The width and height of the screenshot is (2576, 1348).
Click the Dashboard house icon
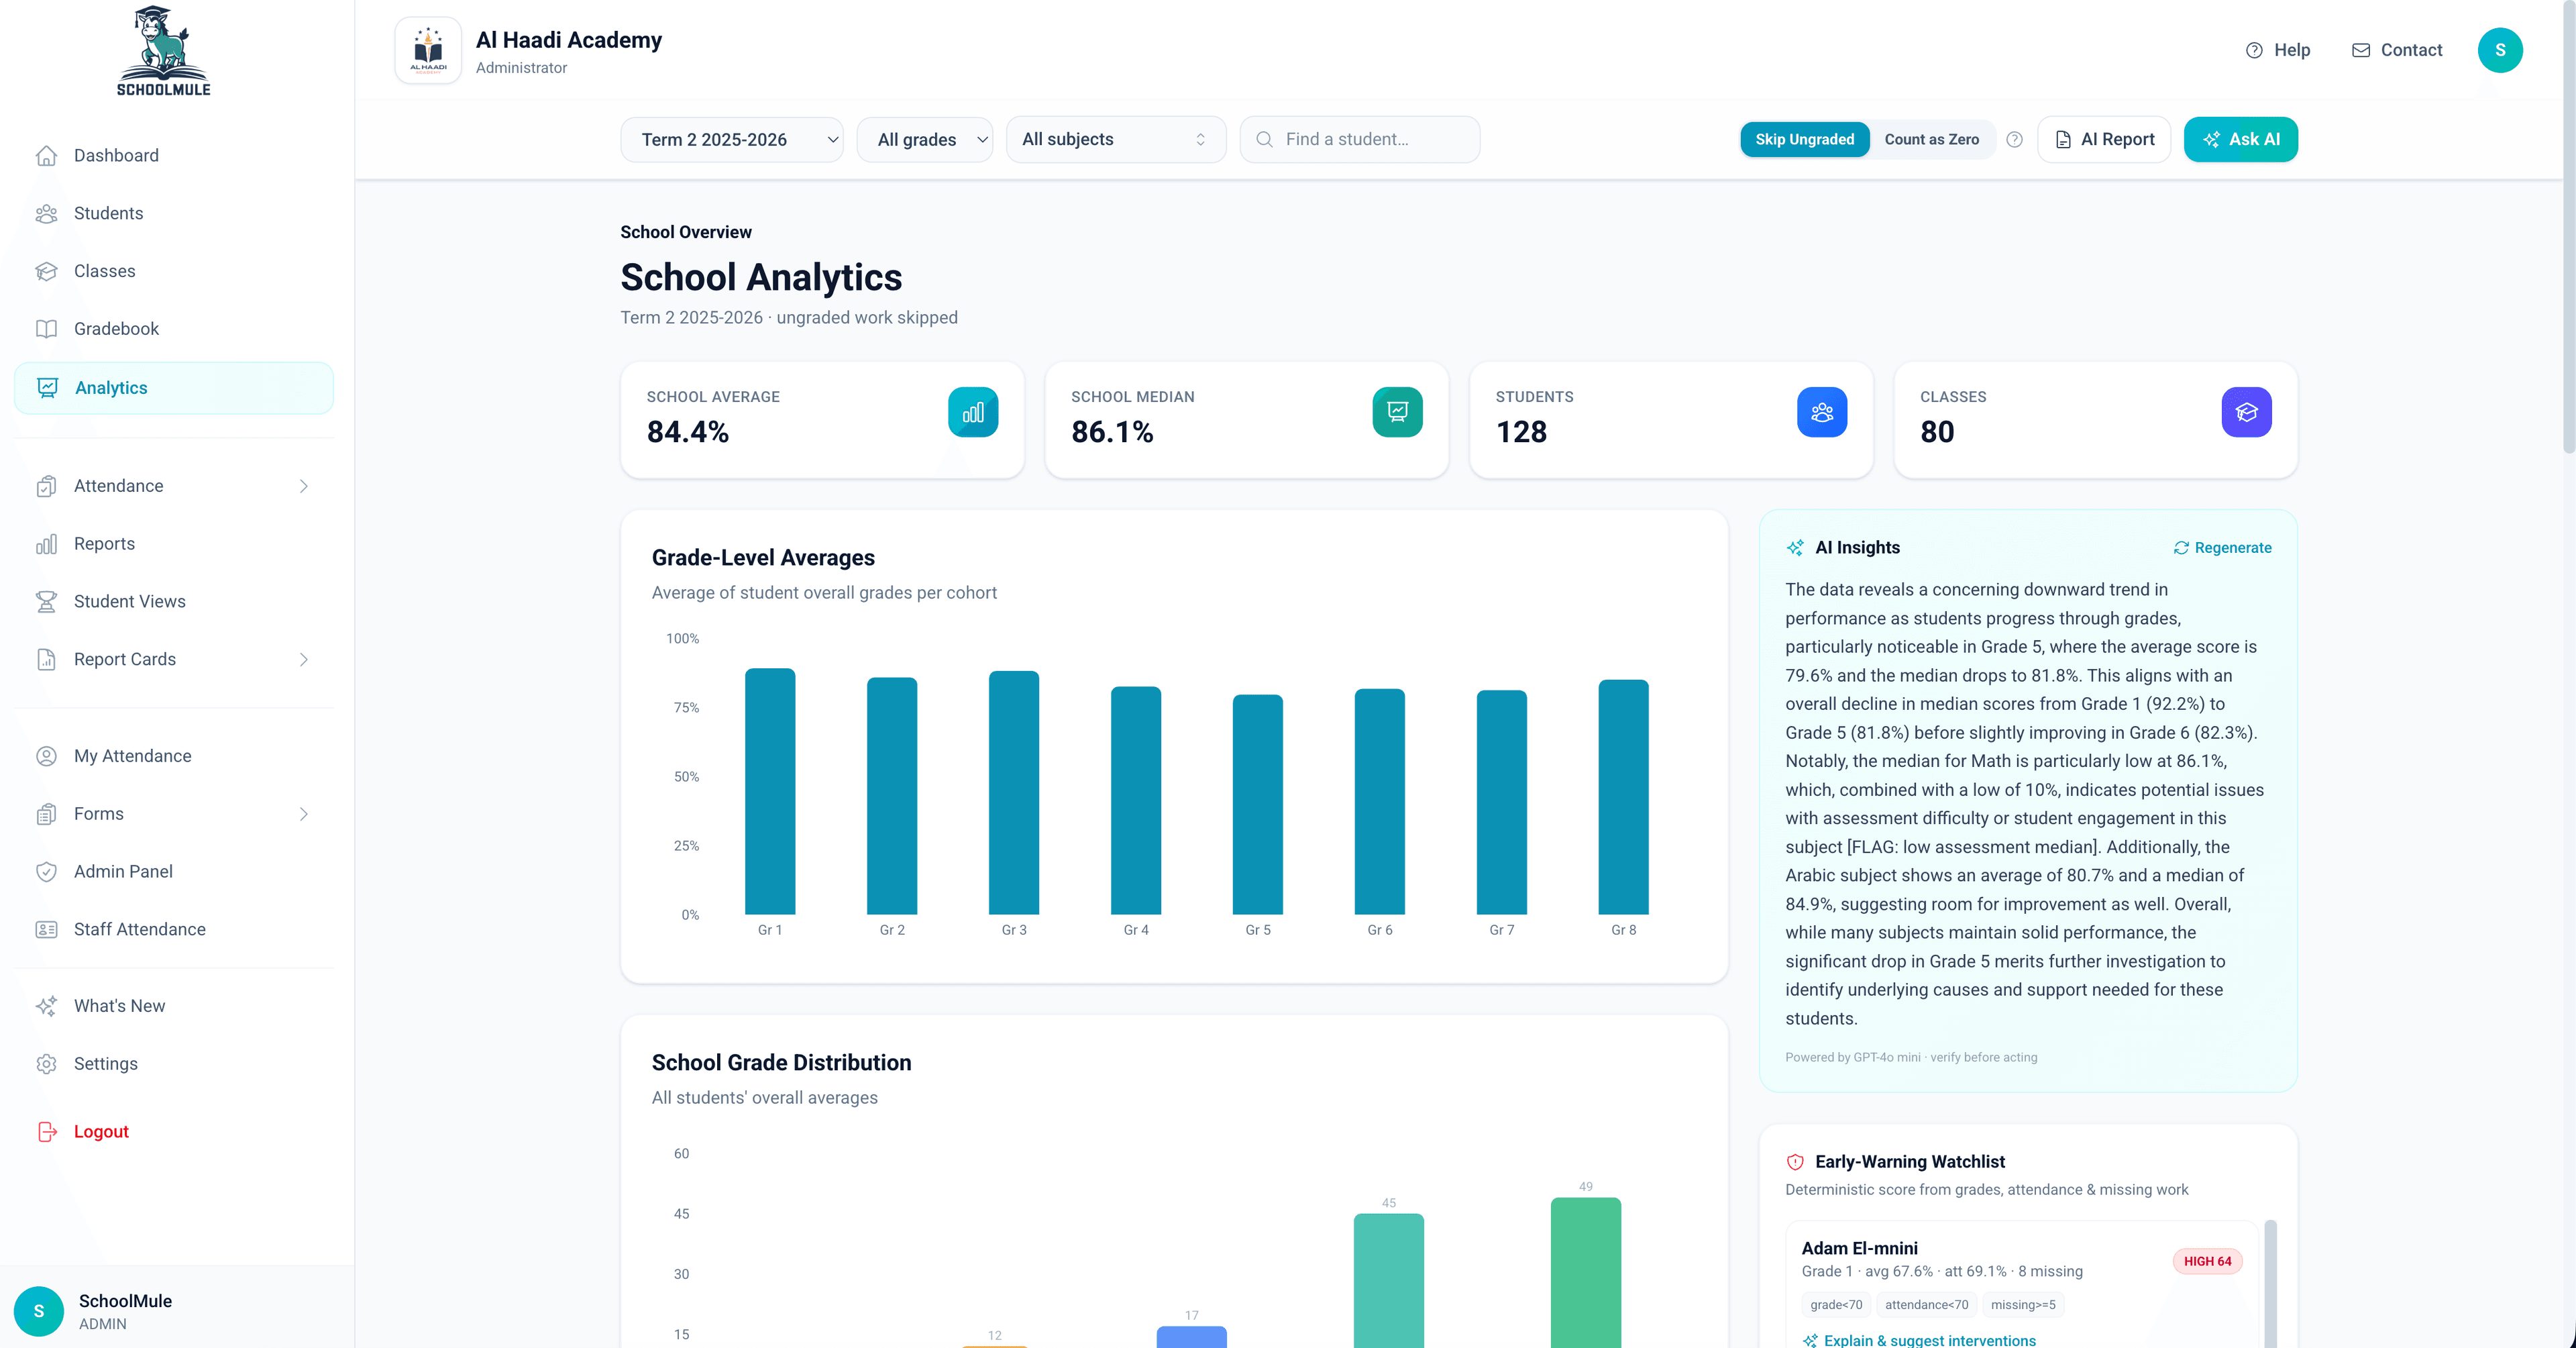click(x=46, y=155)
